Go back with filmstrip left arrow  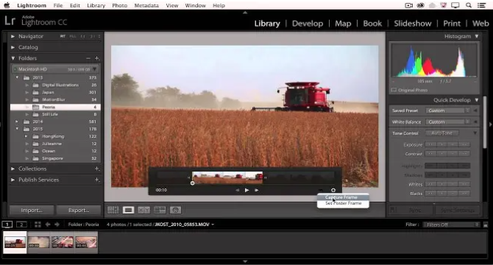[x=48, y=225]
